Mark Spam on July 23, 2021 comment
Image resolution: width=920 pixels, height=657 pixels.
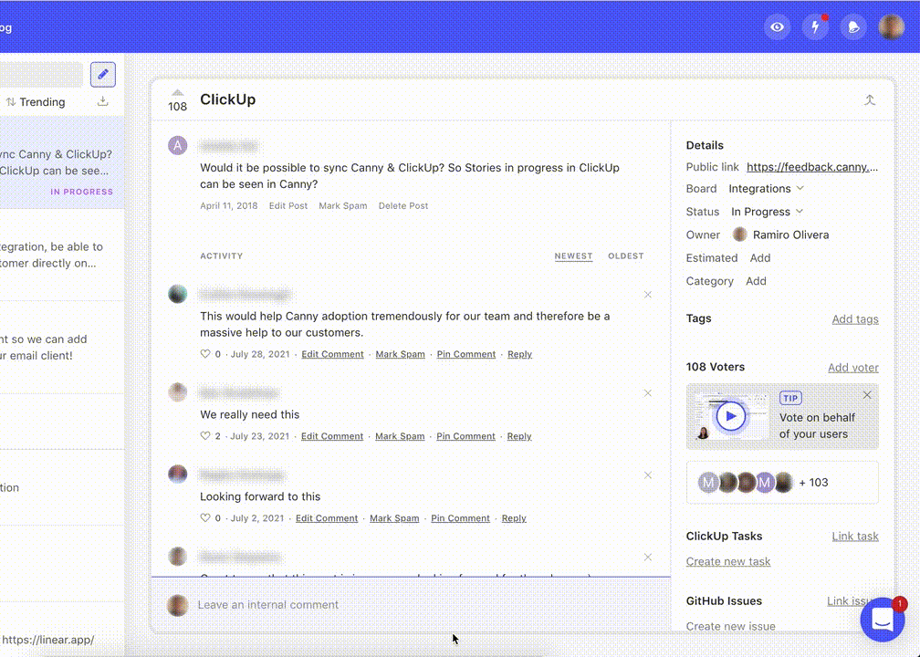click(x=400, y=436)
